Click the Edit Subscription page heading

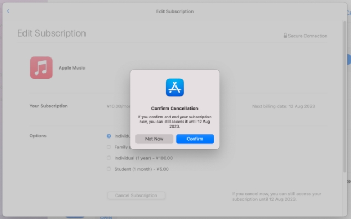coord(52,33)
